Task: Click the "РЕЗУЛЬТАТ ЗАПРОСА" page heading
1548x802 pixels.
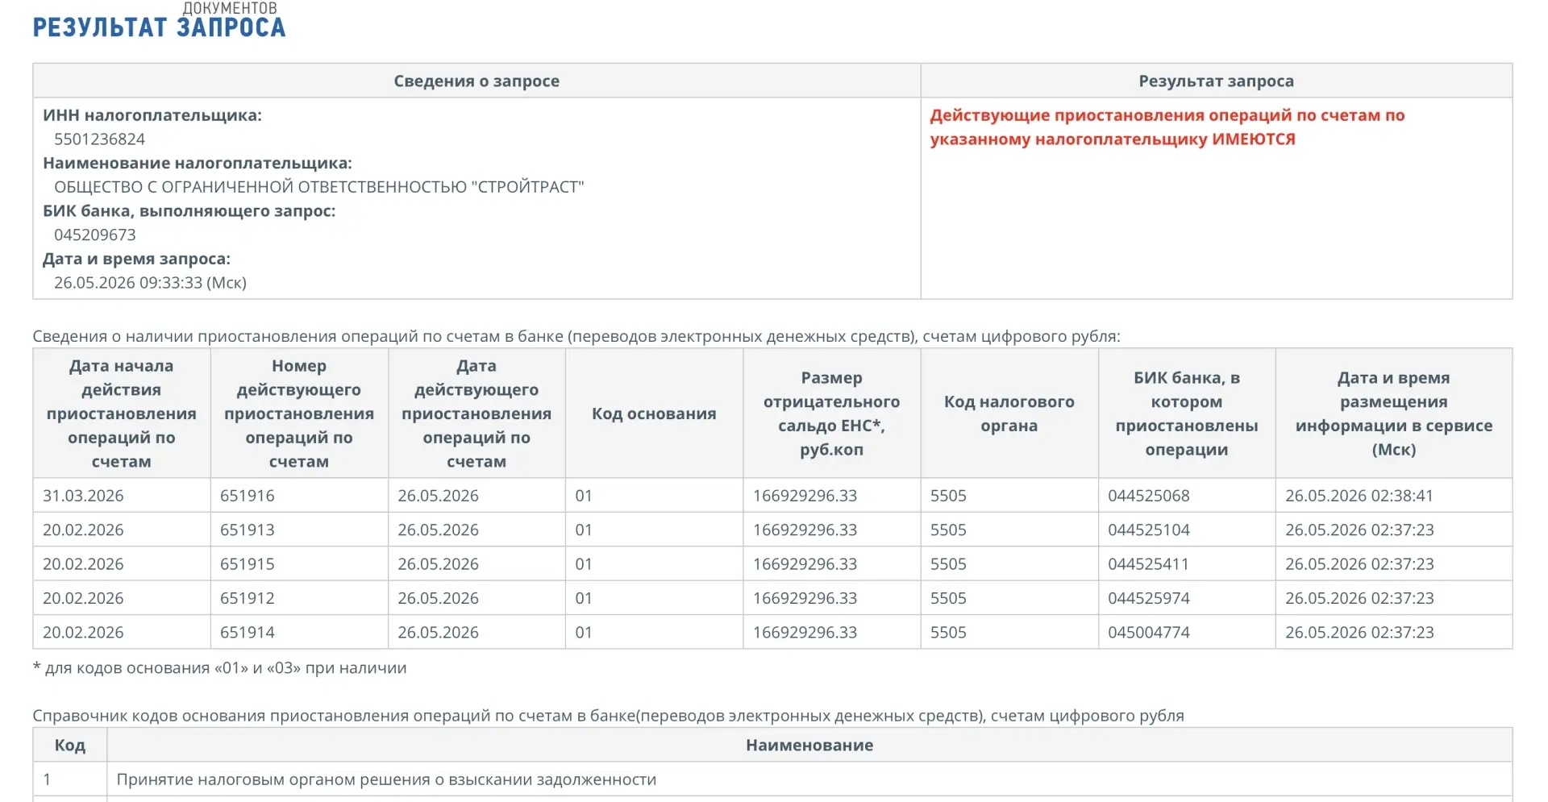Action: coord(159,27)
